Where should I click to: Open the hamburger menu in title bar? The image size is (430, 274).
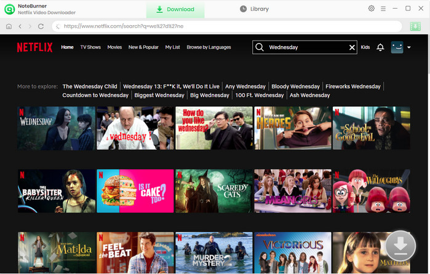[x=383, y=9]
